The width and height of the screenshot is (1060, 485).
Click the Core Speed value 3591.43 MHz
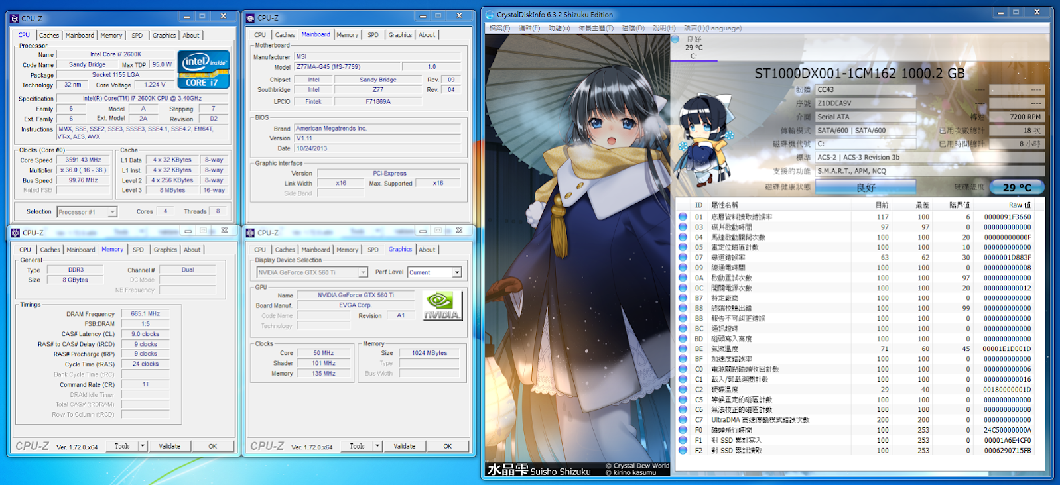click(x=83, y=160)
